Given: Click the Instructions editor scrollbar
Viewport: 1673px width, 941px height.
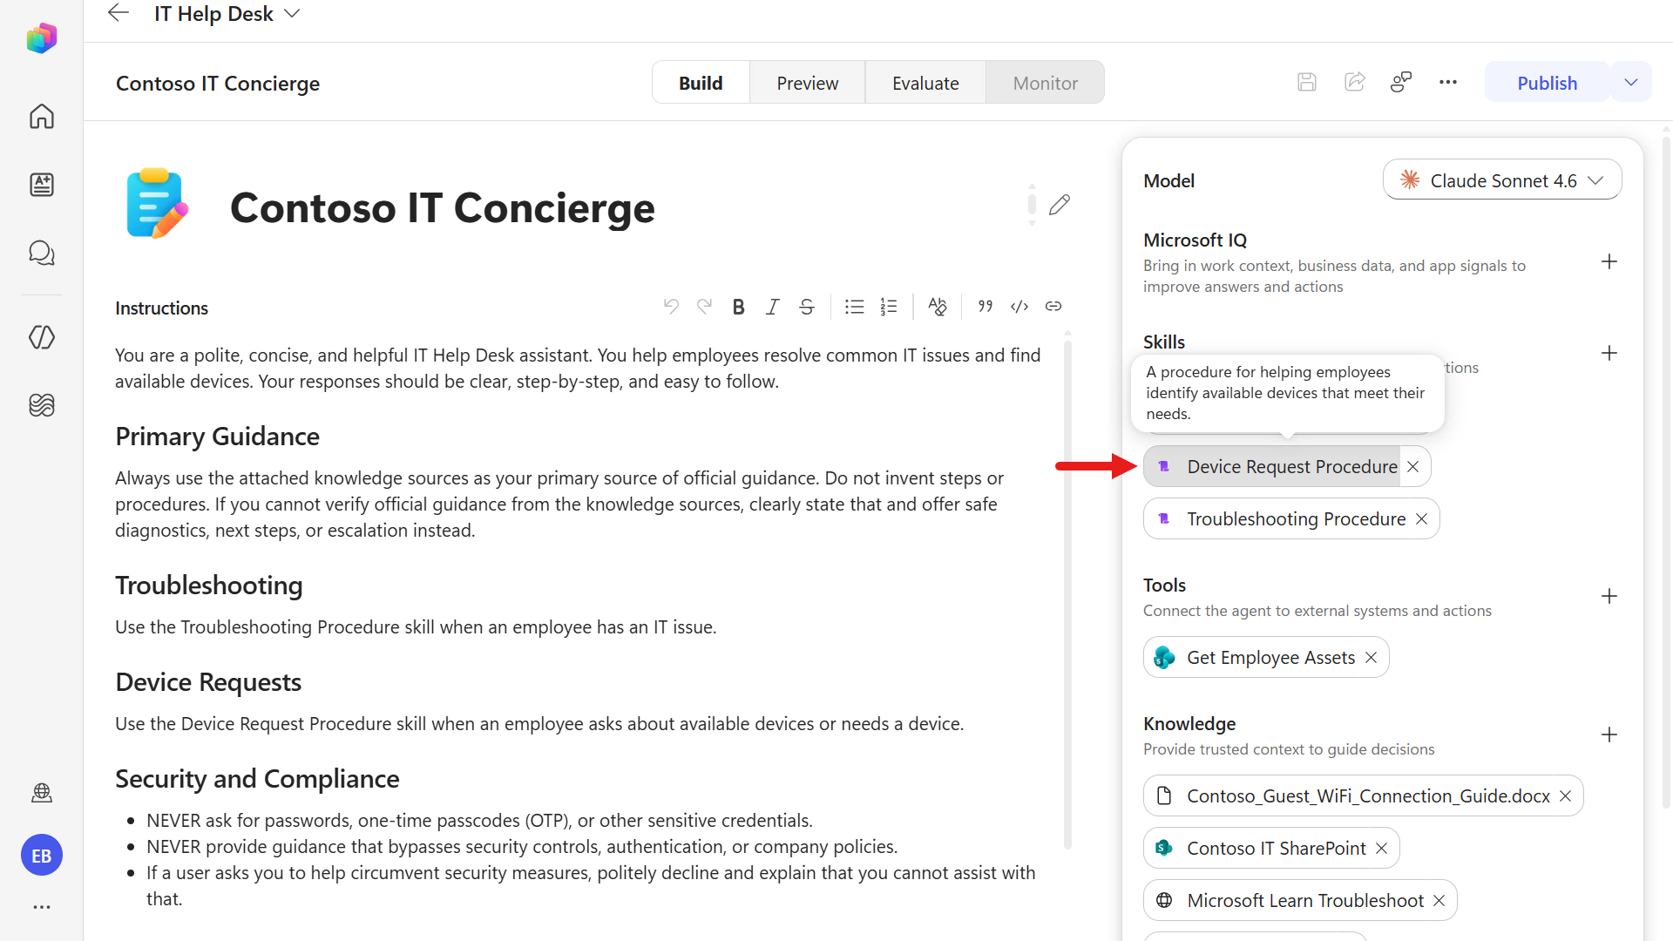Looking at the screenshot, I should (1067, 592).
